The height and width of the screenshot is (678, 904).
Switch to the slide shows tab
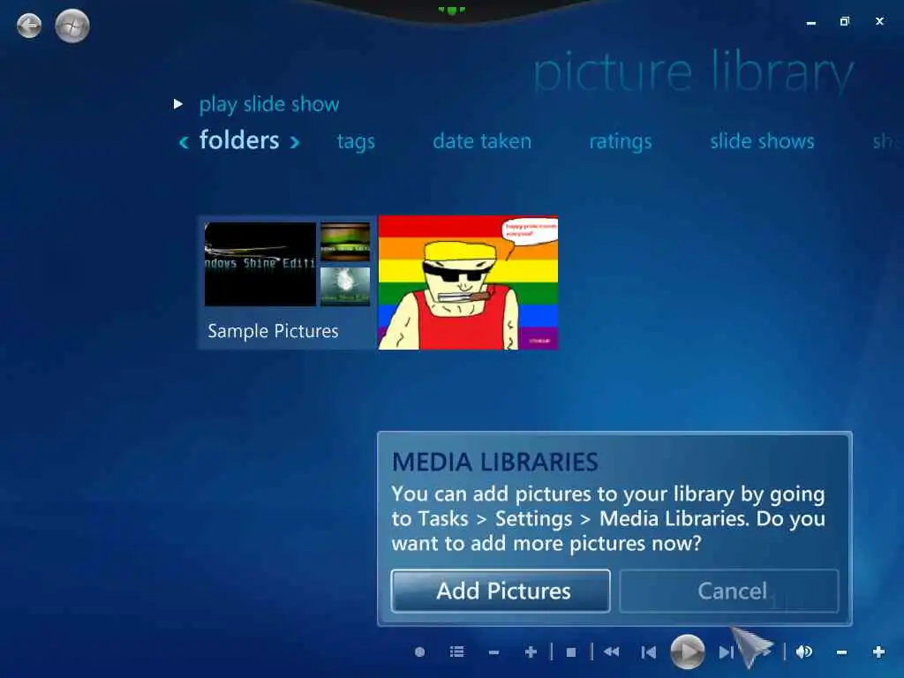coord(762,141)
